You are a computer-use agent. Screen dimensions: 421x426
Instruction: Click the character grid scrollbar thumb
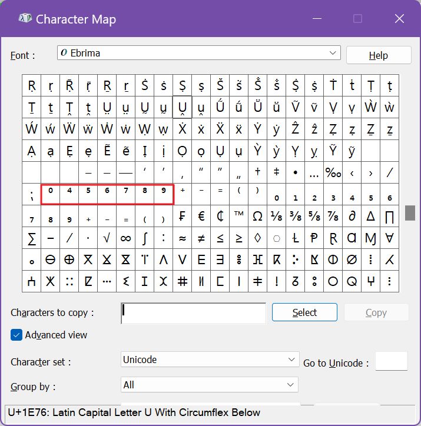[x=410, y=213]
